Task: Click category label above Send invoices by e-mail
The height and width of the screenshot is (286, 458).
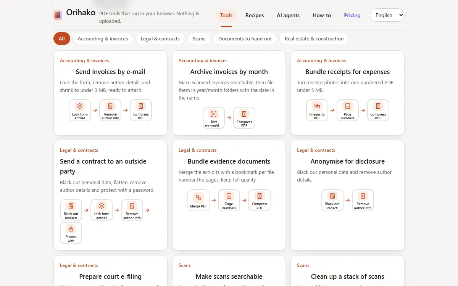Action: pyautogui.click(x=84, y=61)
